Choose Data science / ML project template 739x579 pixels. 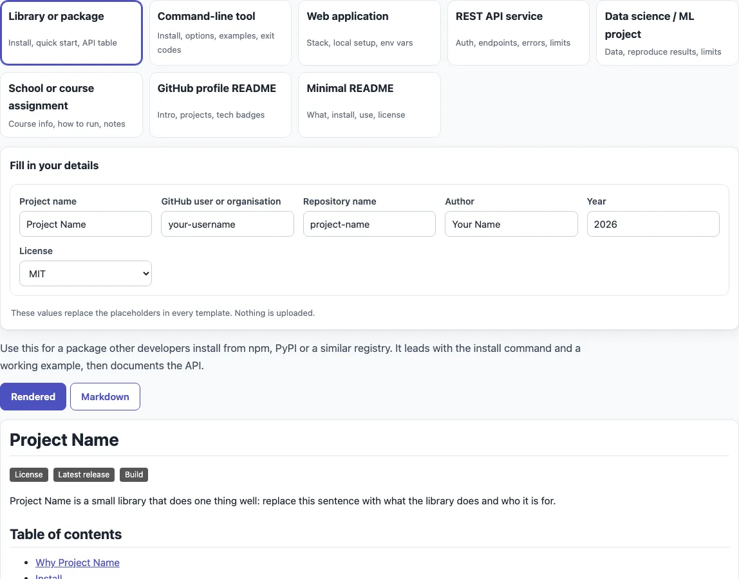pos(667,33)
